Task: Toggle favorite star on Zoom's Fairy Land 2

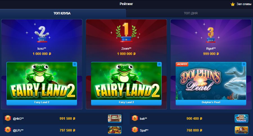Action: pyautogui.click(x=159, y=64)
